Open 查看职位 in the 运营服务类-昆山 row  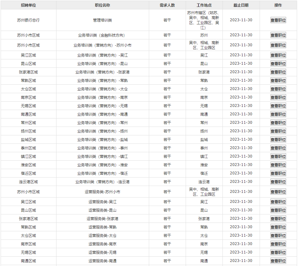tap(278, 210)
